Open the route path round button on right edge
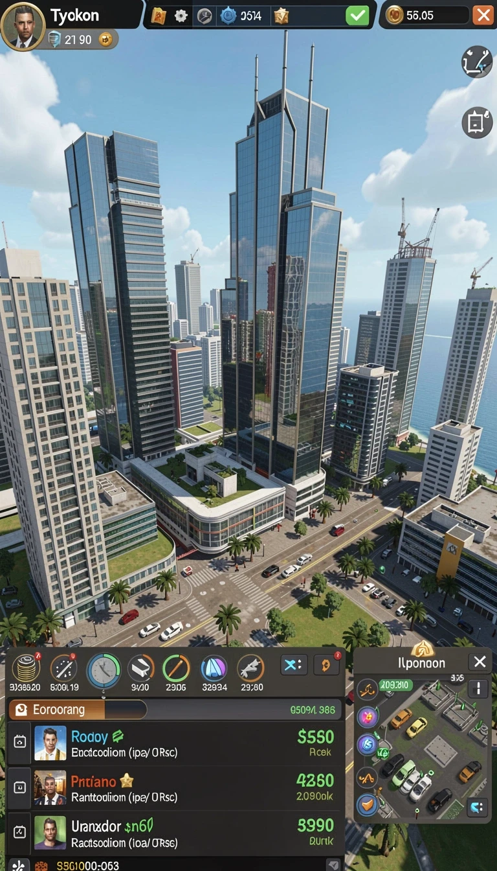497x871 pixels. [477, 62]
